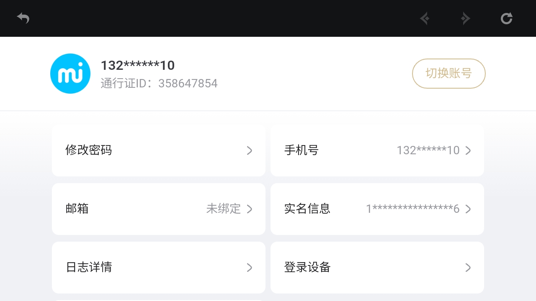Click chevron on 日志详情 row

click(x=250, y=268)
